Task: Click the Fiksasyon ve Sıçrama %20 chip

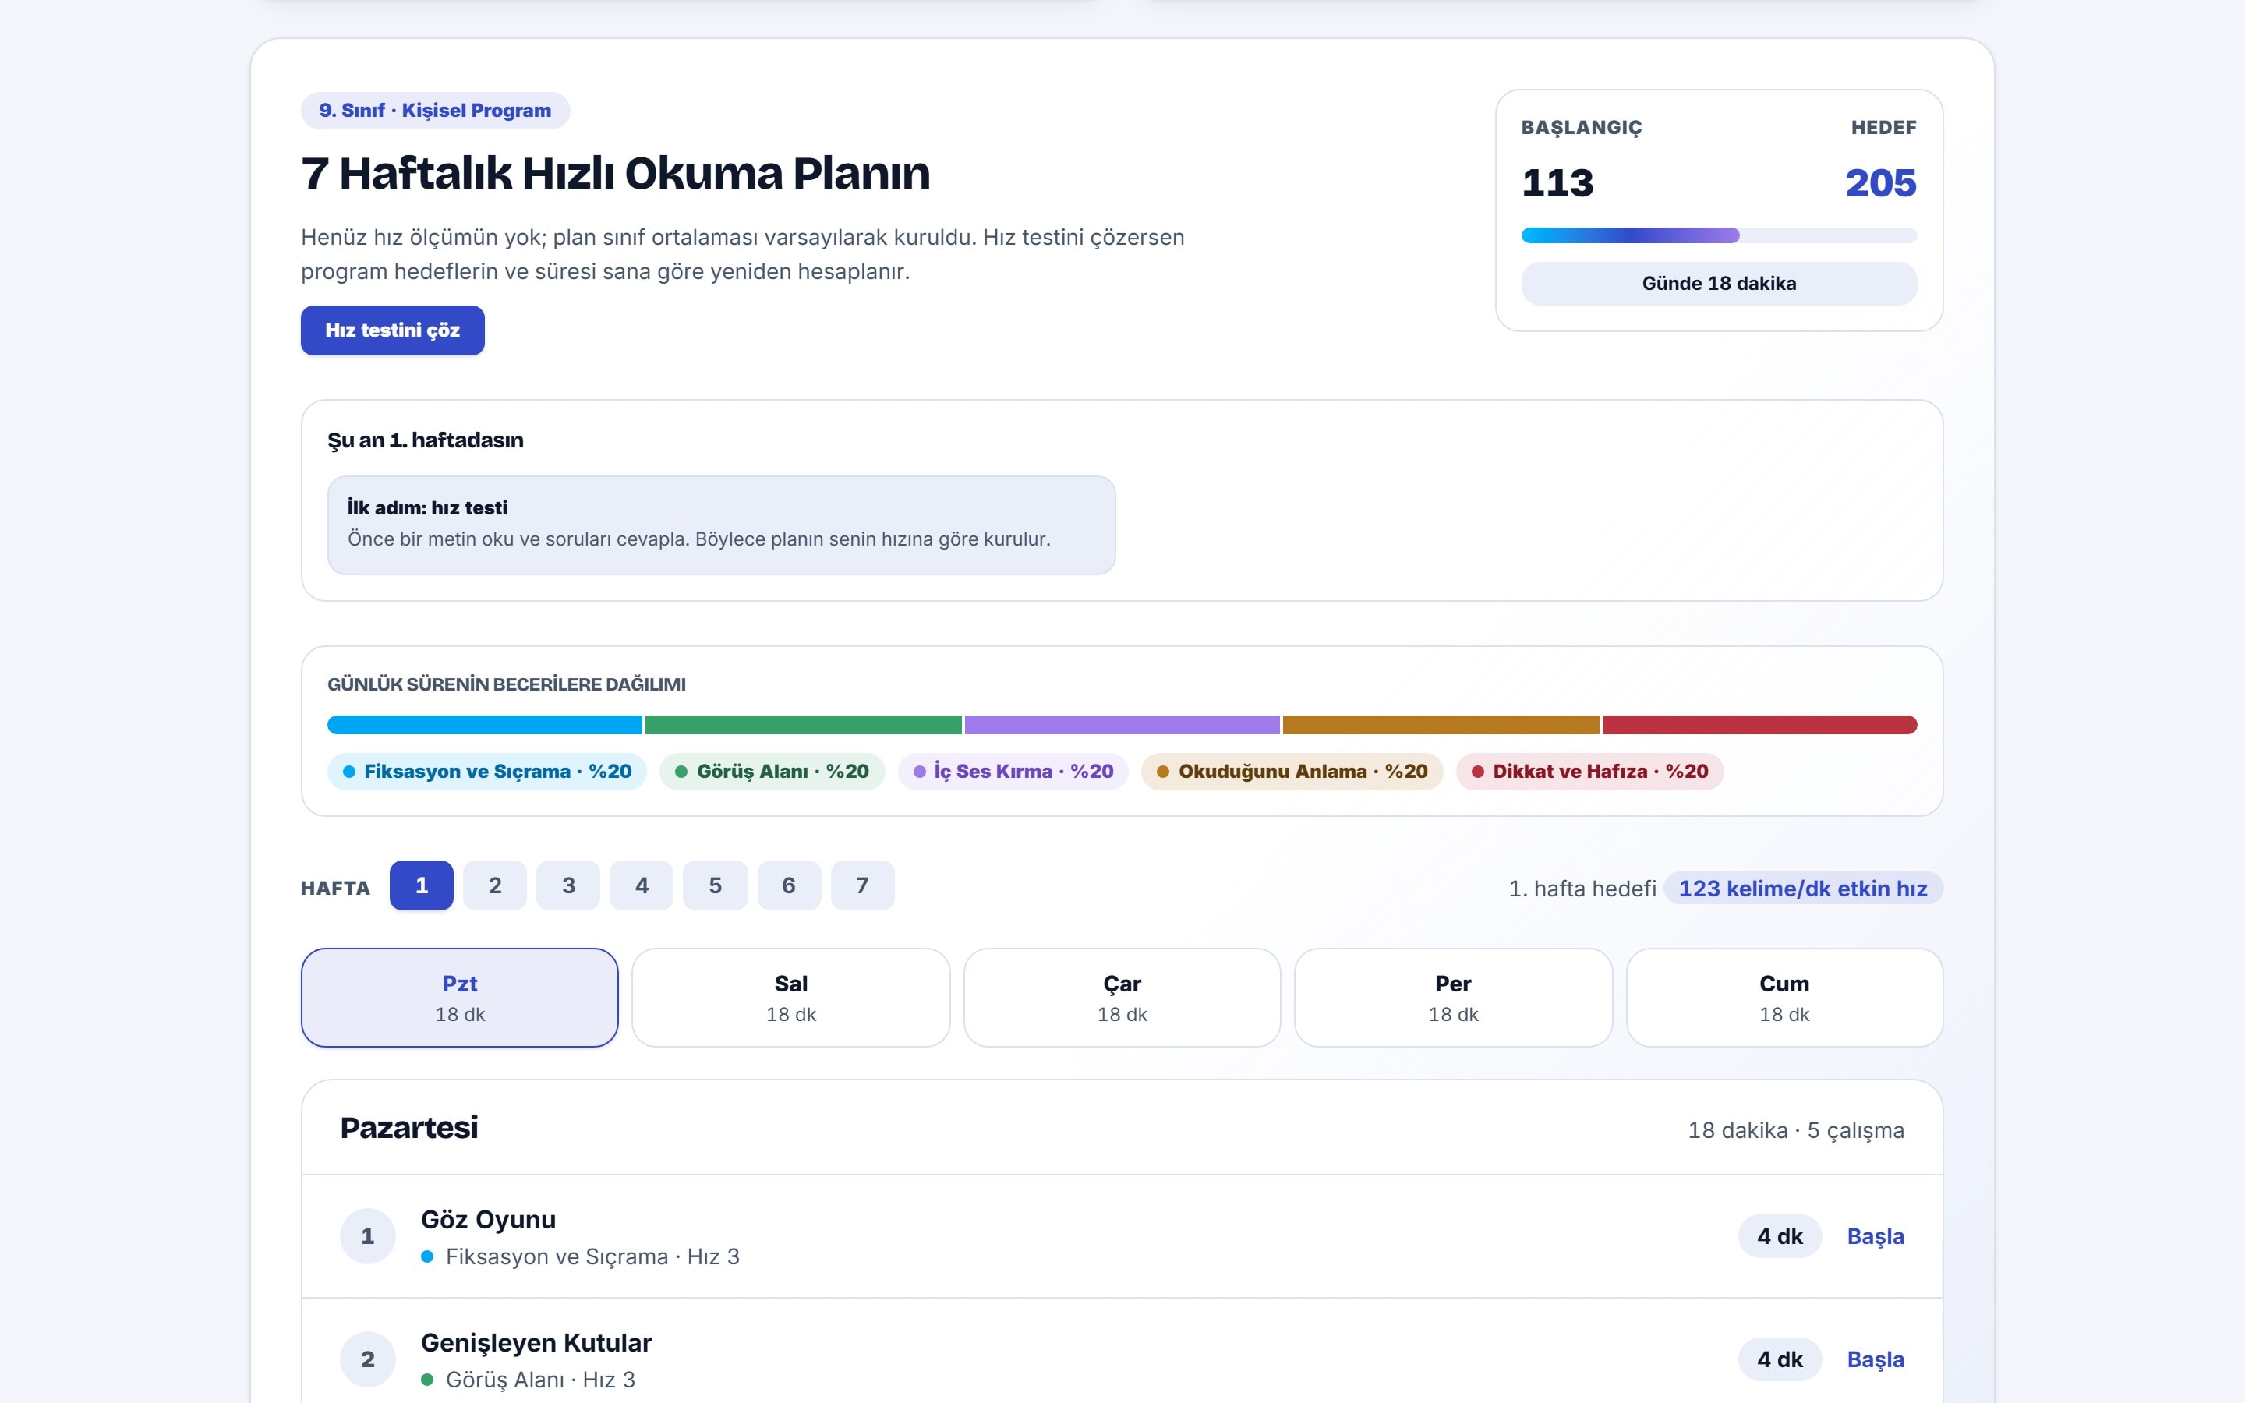Action: (487, 771)
